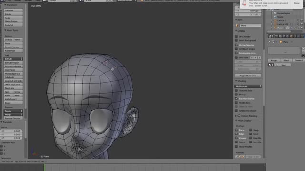Viewport: 305px width, 171px height.
Task: Open the Multitexture shading dropdown
Action: click(x=248, y=86)
